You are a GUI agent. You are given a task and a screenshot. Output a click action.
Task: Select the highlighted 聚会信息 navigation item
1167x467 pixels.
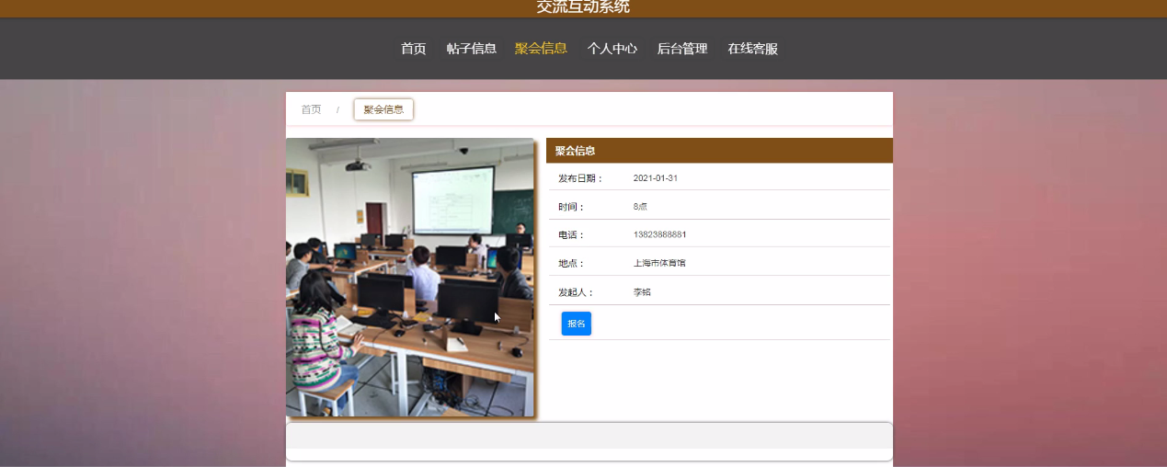pos(541,49)
